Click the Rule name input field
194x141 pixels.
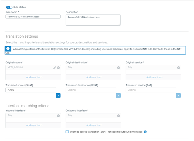33,17
